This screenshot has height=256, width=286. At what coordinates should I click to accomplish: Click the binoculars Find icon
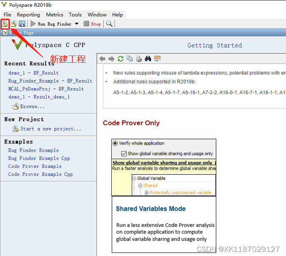click(148, 58)
